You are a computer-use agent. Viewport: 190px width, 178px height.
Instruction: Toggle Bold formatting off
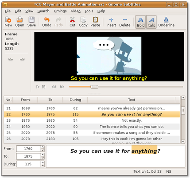click(x=141, y=22)
